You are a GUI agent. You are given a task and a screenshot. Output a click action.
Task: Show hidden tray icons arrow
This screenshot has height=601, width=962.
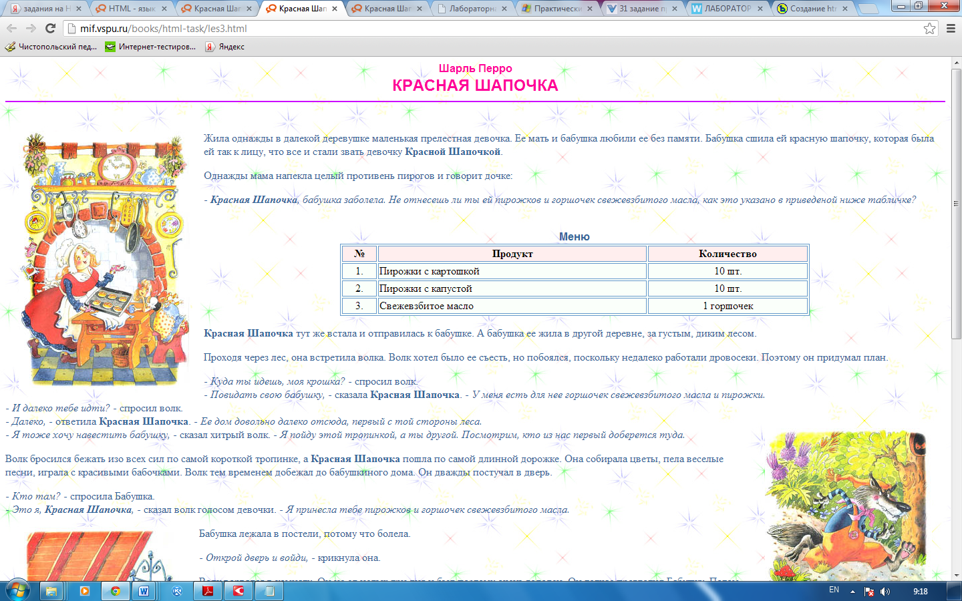[852, 592]
